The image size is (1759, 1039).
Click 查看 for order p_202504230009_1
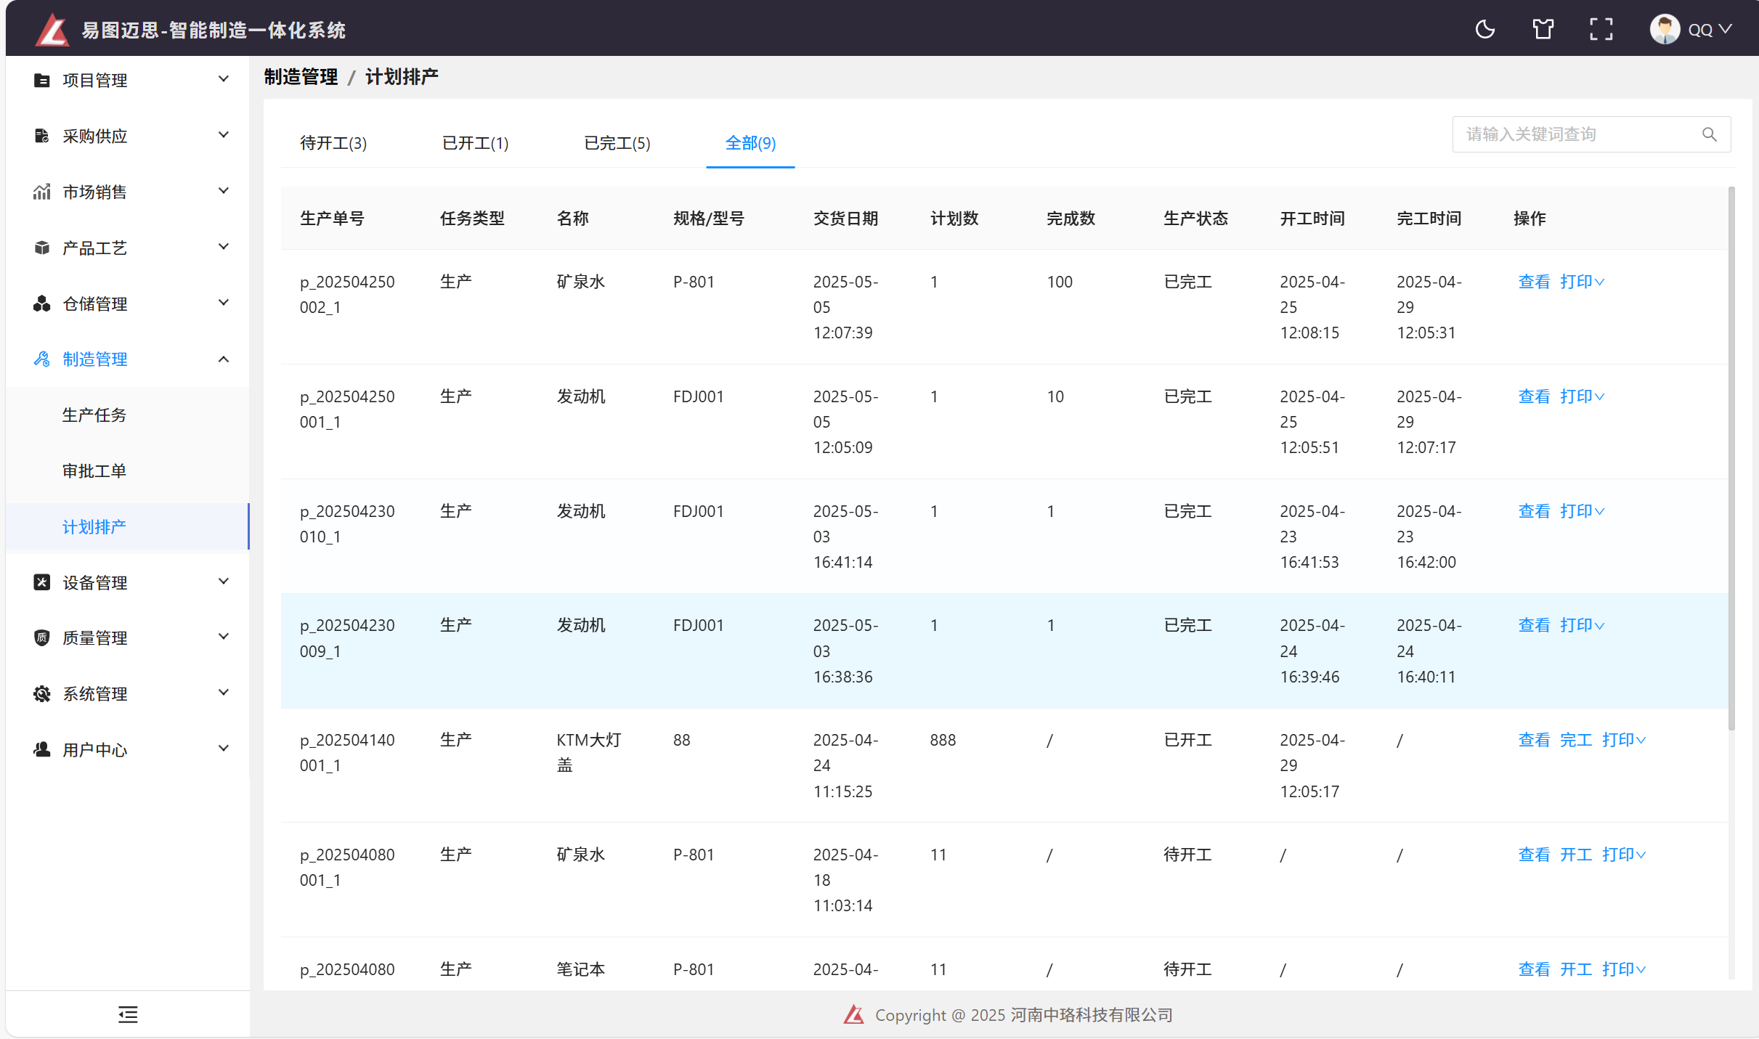tap(1534, 625)
